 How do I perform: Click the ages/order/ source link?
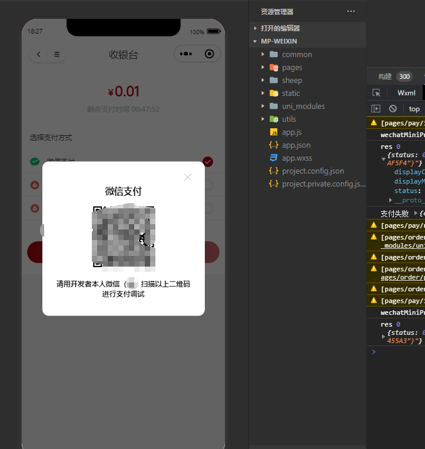coord(403,277)
